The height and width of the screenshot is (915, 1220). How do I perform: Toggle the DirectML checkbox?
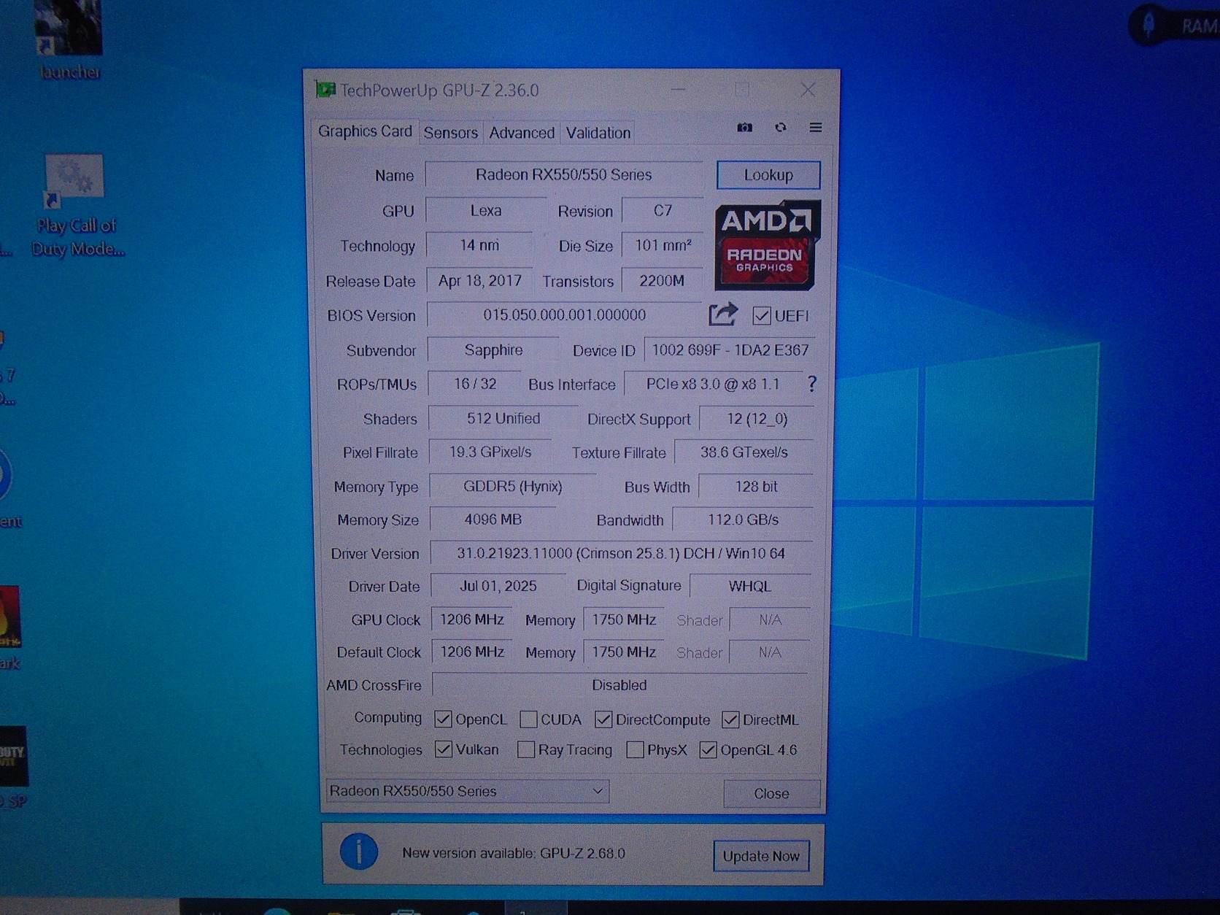coord(730,719)
